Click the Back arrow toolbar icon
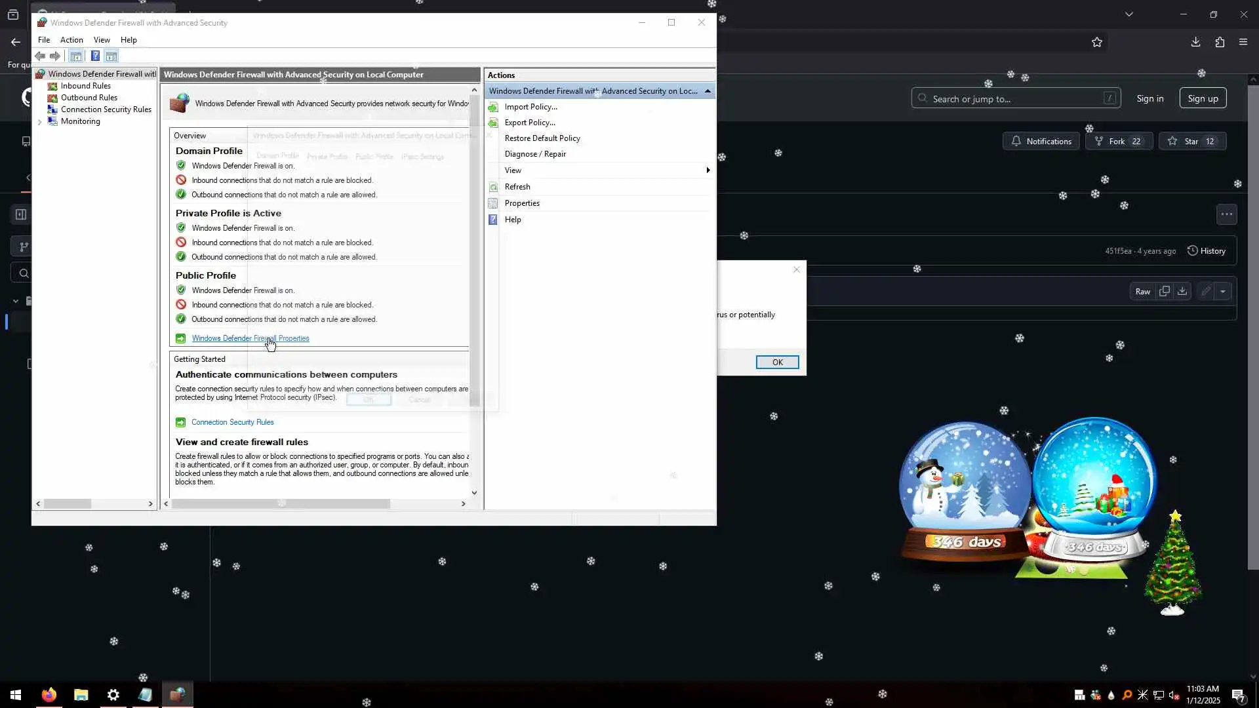 coord(40,56)
